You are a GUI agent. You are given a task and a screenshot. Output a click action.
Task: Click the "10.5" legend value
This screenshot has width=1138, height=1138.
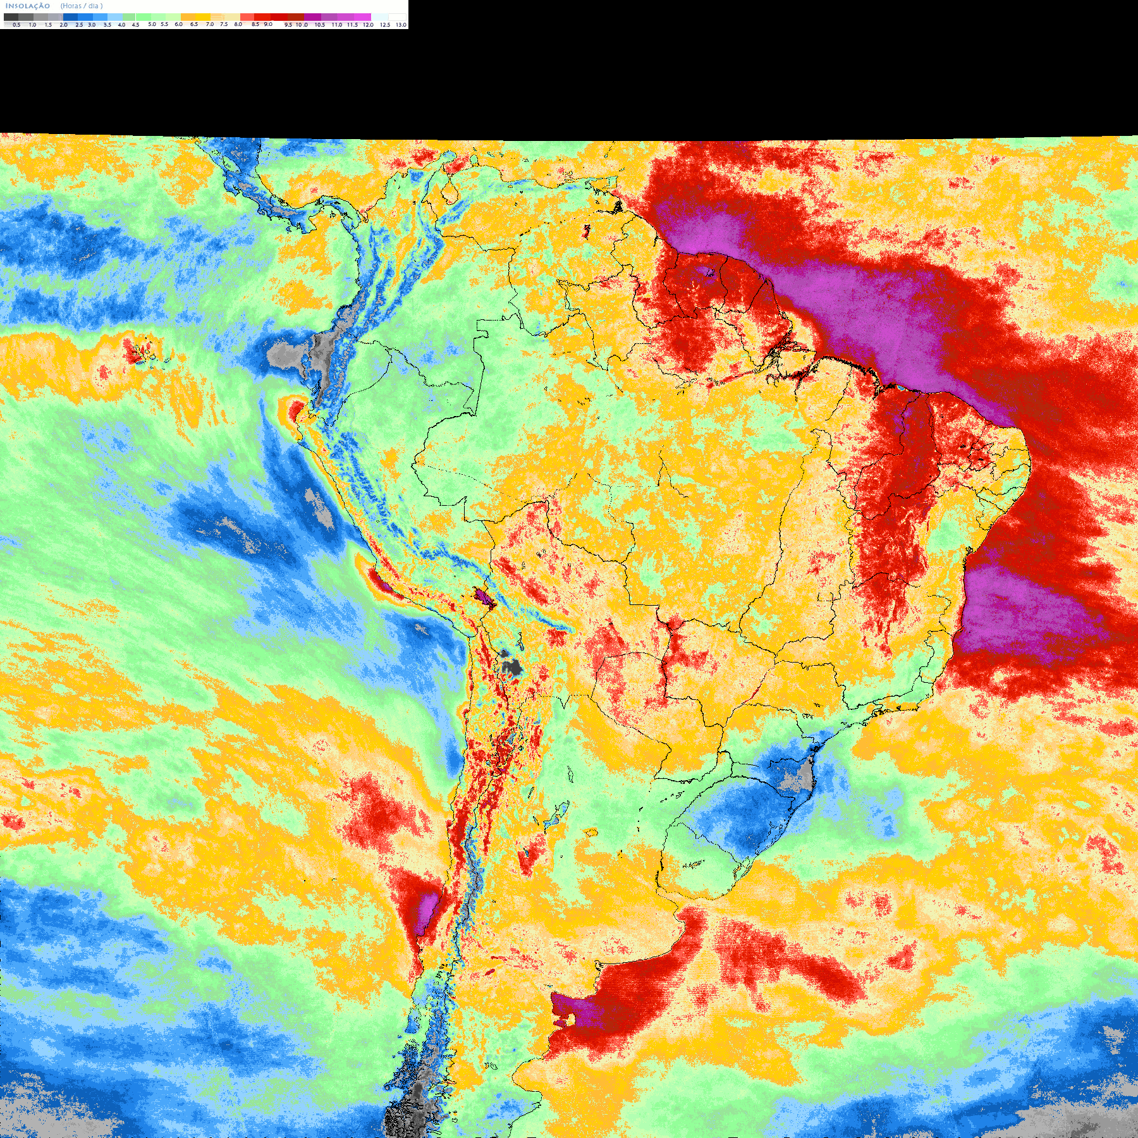[x=320, y=25]
